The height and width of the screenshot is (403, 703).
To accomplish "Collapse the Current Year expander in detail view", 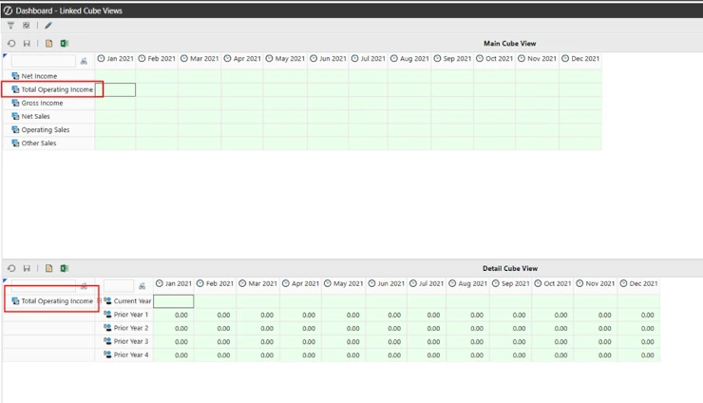I will tap(99, 301).
